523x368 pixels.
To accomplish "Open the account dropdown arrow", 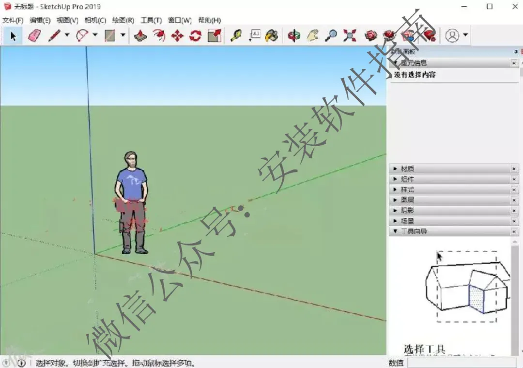I will point(466,35).
